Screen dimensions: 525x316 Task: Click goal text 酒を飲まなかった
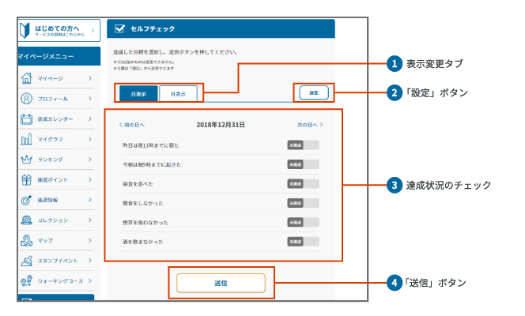(x=142, y=242)
